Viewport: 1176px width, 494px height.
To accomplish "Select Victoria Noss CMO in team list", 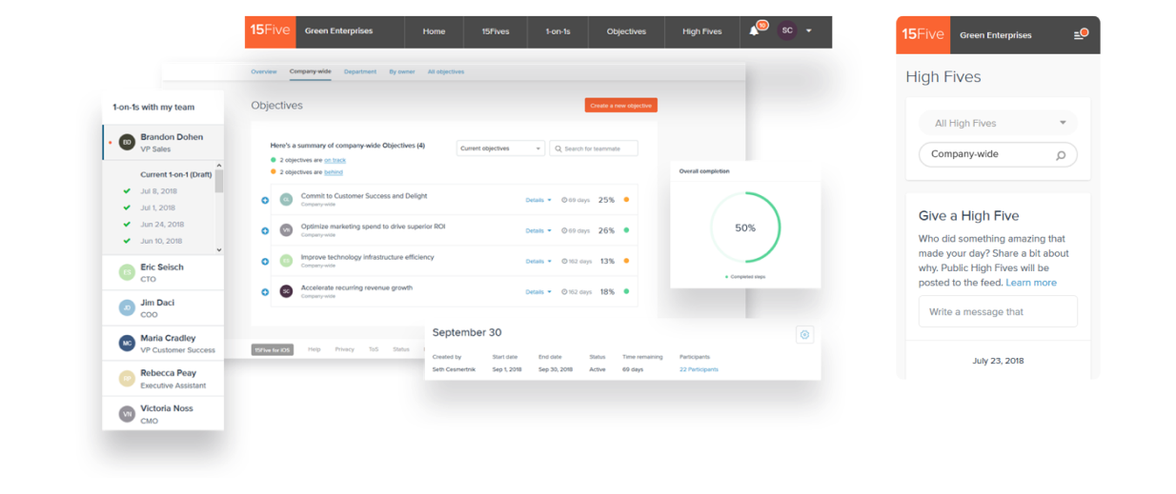I will pyautogui.click(x=163, y=413).
